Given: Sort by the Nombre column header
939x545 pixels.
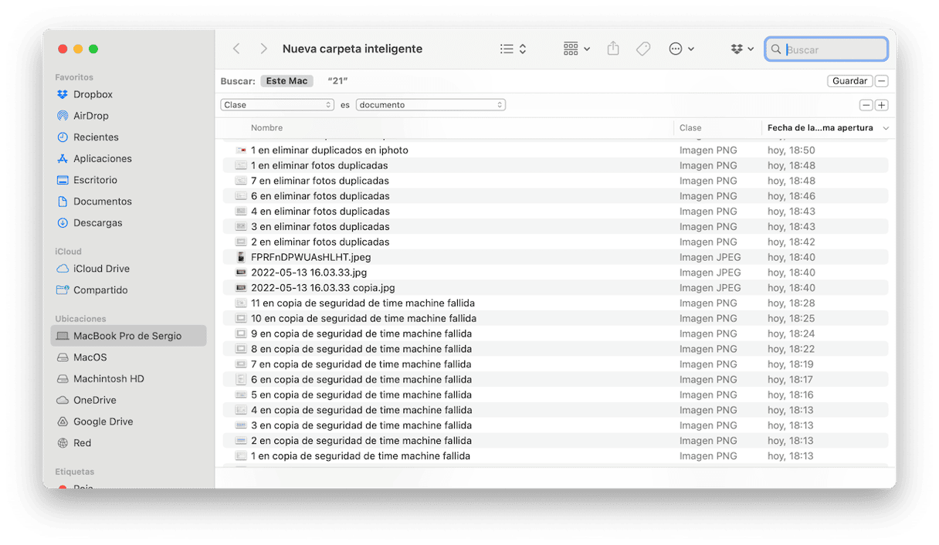Looking at the screenshot, I should point(267,128).
